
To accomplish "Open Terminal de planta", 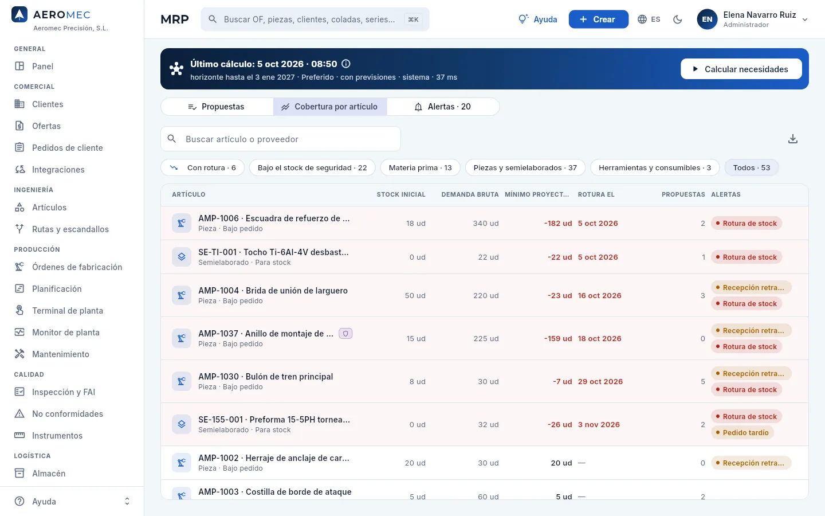I will (x=72, y=311).
